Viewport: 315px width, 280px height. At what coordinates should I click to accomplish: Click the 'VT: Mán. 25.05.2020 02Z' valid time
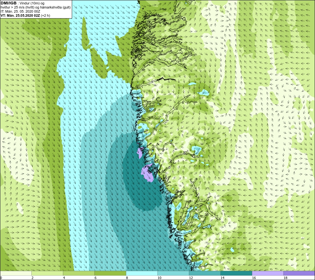click(x=20, y=15)
